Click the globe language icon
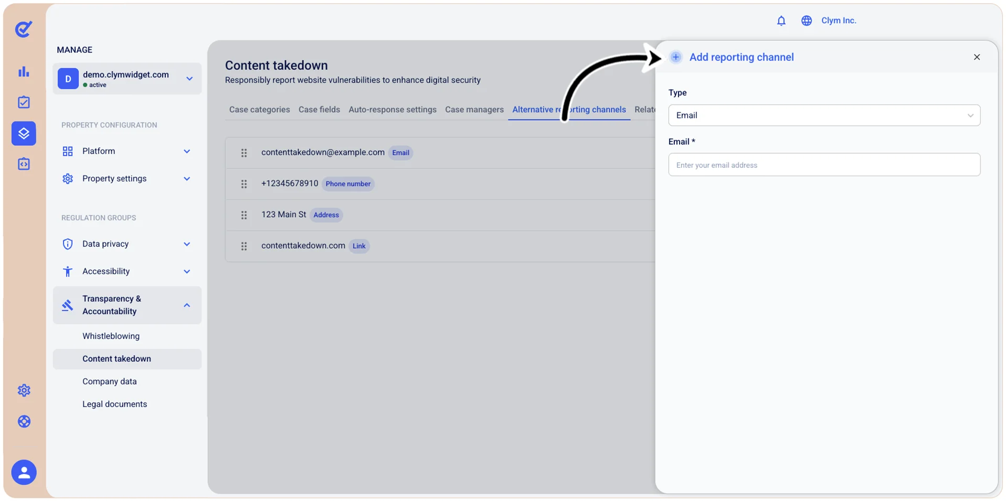The height and width of the screenshot is (501, 1006). [806, 20]
